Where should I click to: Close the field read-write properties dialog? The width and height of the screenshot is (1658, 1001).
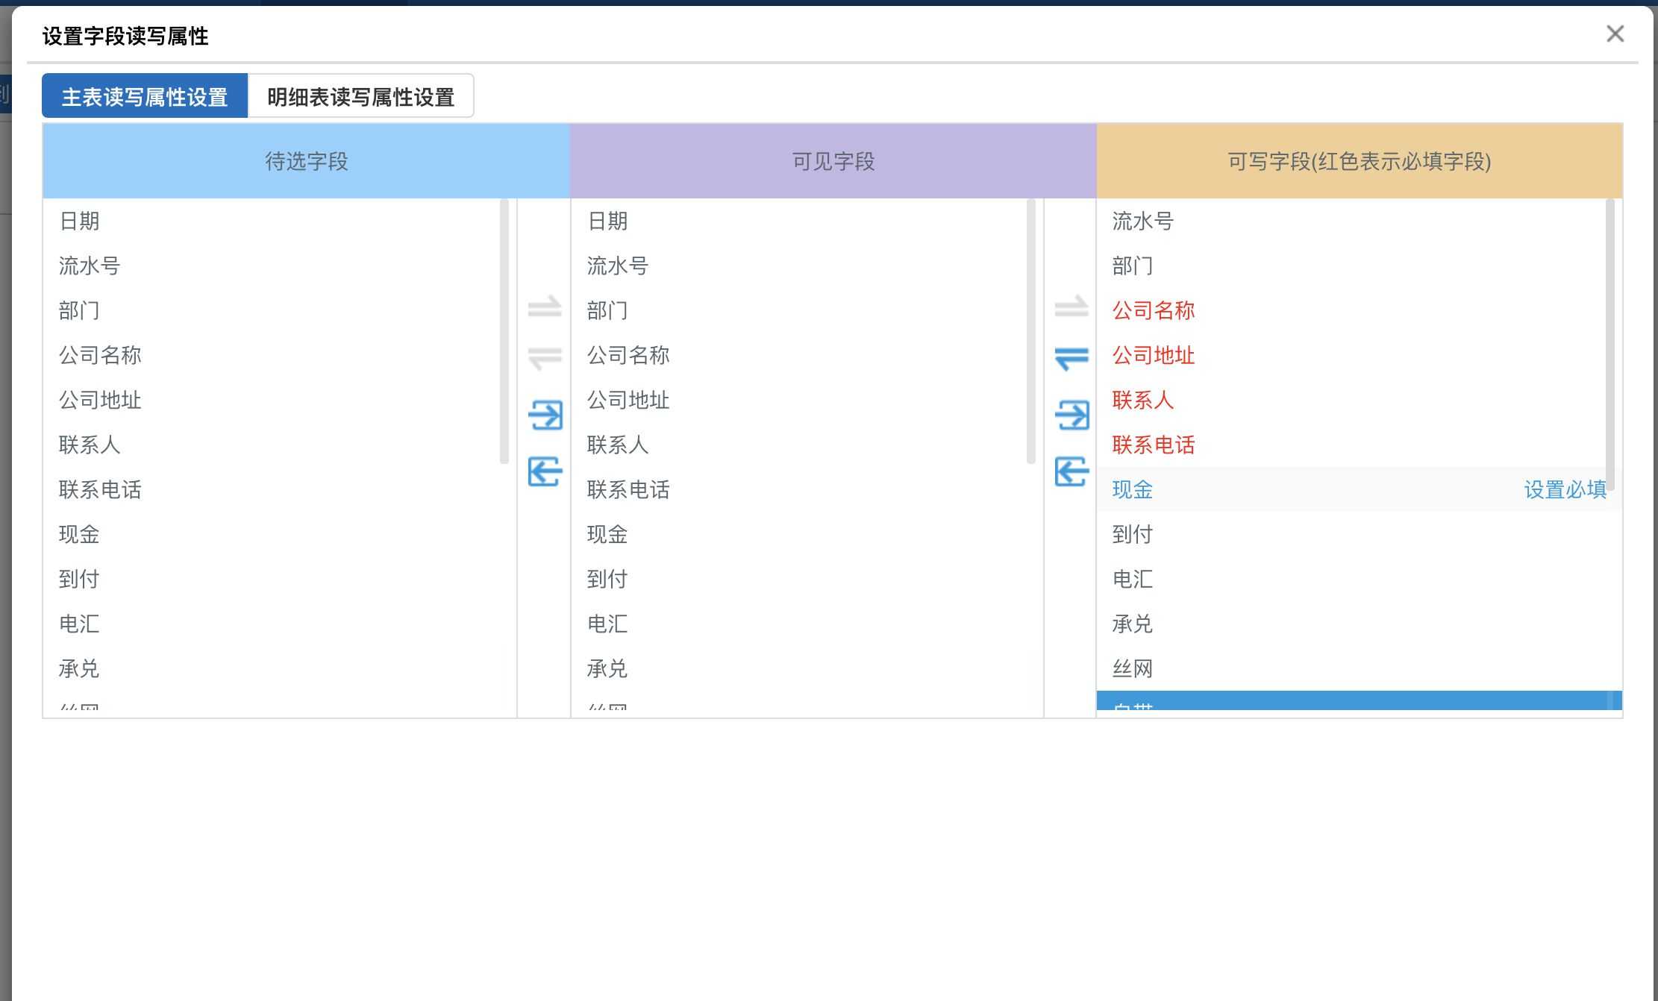(1615, 34)
